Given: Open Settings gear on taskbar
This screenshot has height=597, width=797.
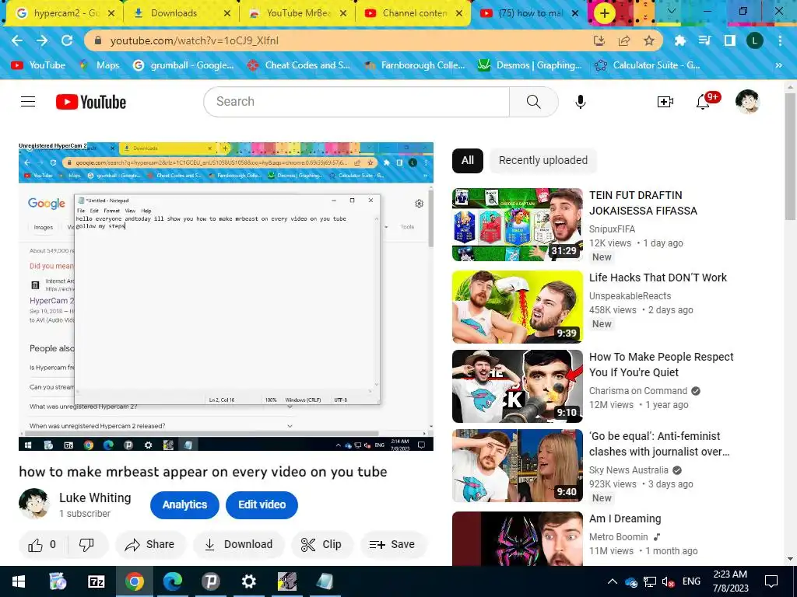Looking at the screenshot, I should click(248, 581).
